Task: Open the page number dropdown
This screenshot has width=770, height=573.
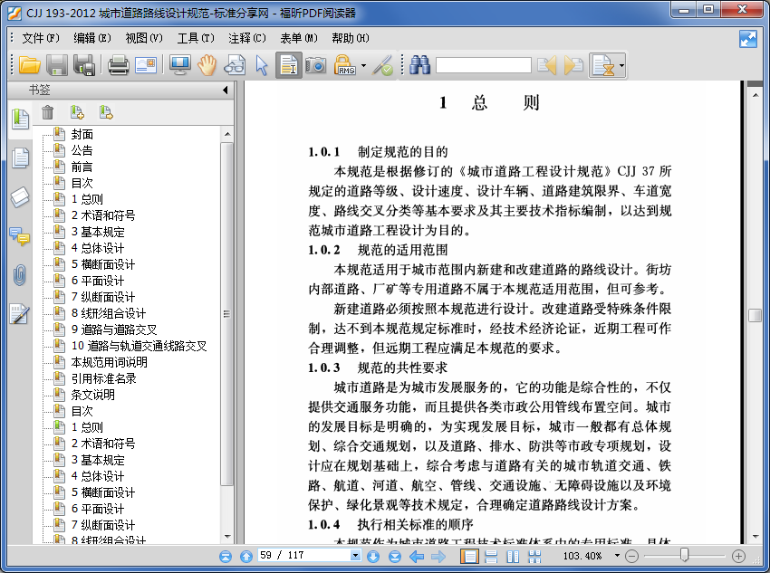Action: (355, 556)
